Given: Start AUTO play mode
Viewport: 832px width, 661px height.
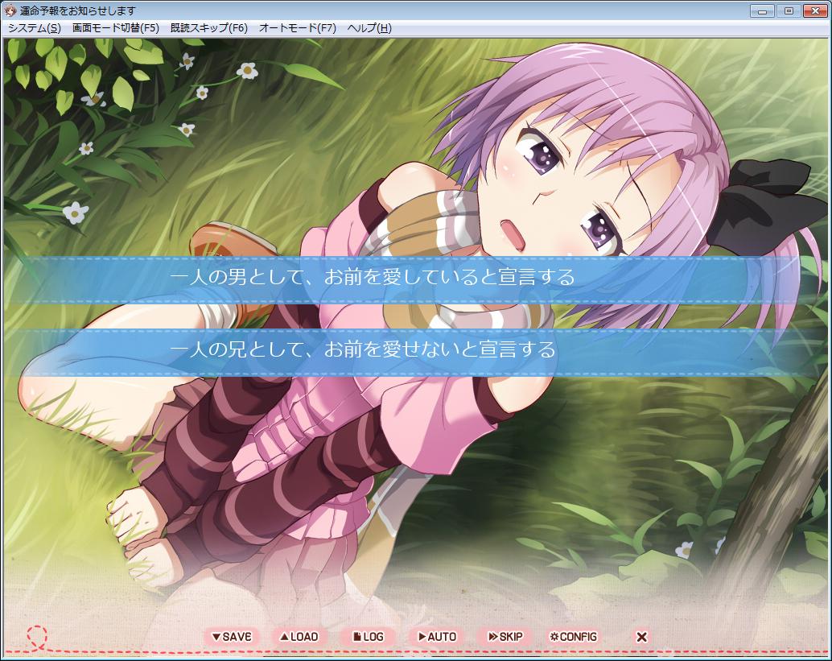Looking at the screenshot, I should click(x=436, y=637).
